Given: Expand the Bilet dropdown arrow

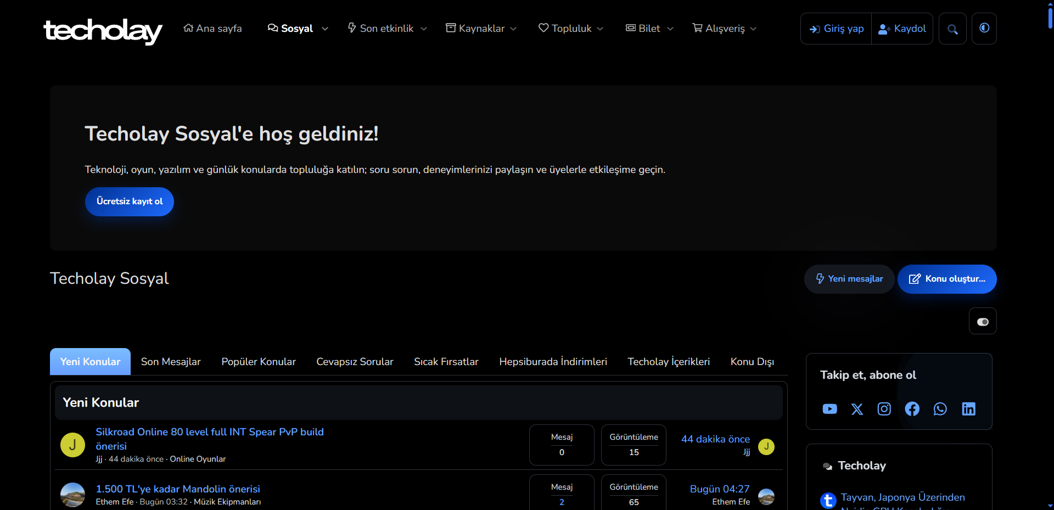Looking at the screenshot, I should pos(670,29).
